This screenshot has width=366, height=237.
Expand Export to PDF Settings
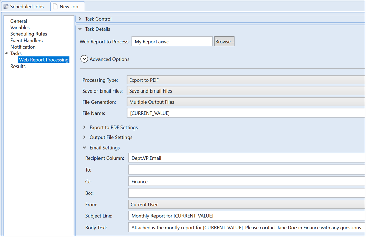pos(84,127)
